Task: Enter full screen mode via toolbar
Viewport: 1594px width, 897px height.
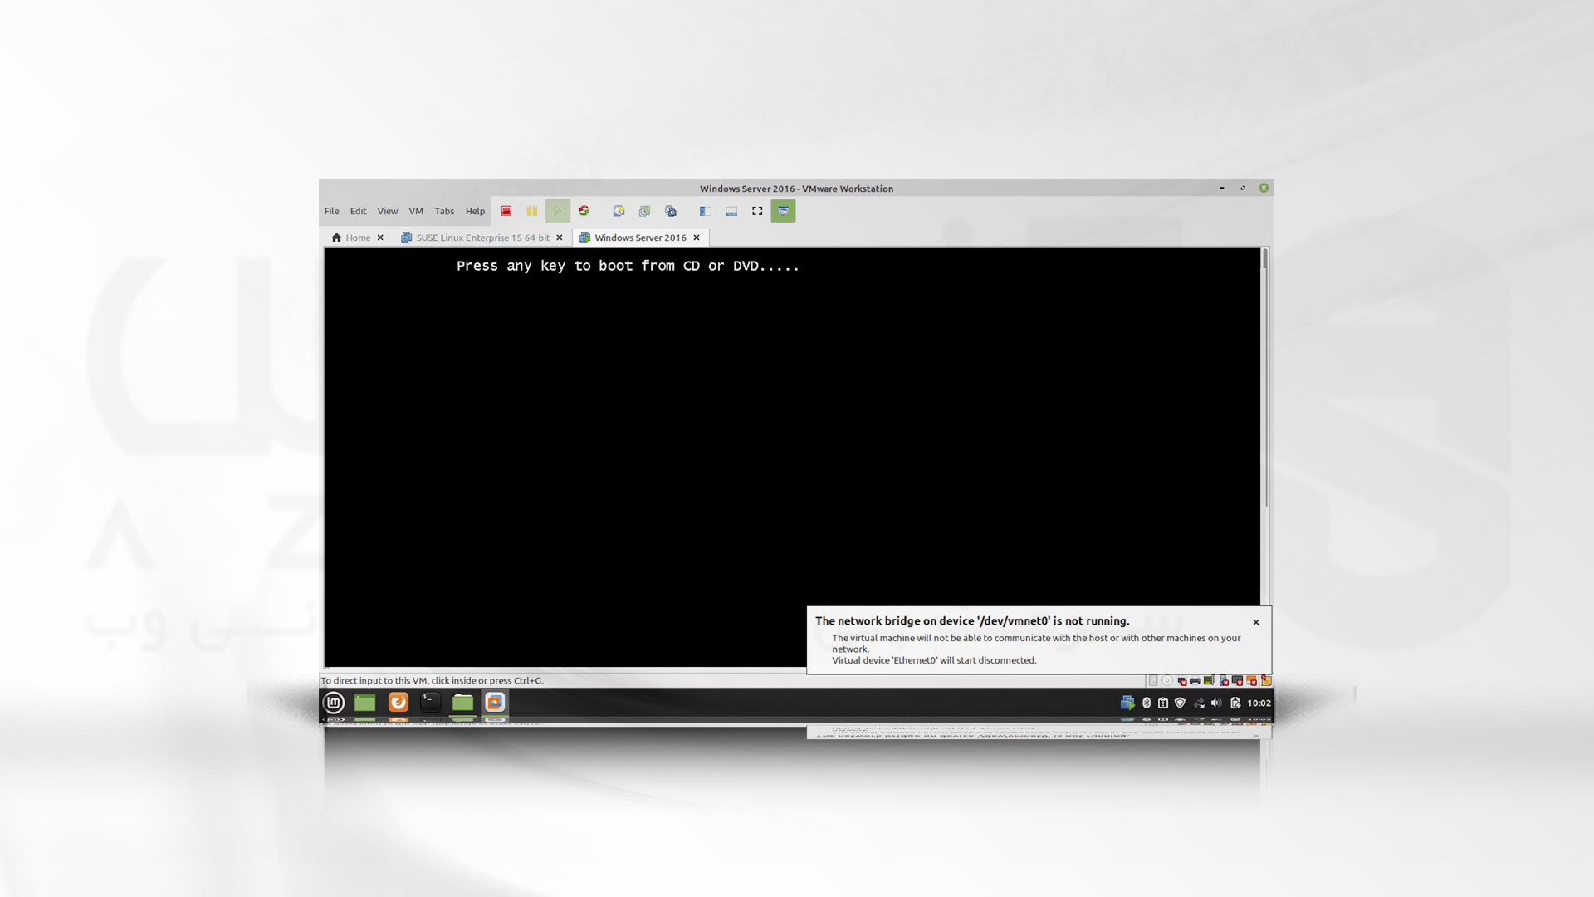Action: 757,211
